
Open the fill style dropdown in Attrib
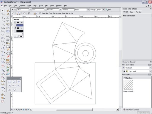click(x=22, y=23)
